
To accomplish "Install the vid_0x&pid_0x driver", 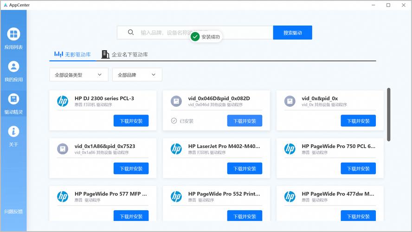I will click(x=358, y=121).
